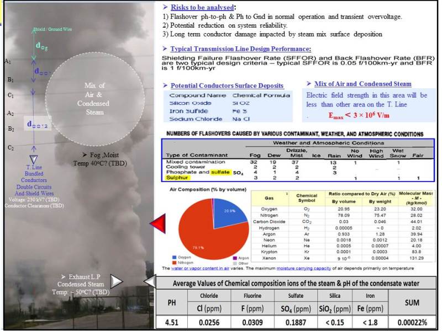Click 'Sodium Chloride' in the deposits table
The image size is (442, 331).
tap(196, 119)
